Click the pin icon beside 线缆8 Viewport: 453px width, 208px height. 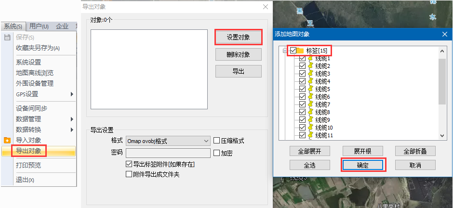click(310, 112)
